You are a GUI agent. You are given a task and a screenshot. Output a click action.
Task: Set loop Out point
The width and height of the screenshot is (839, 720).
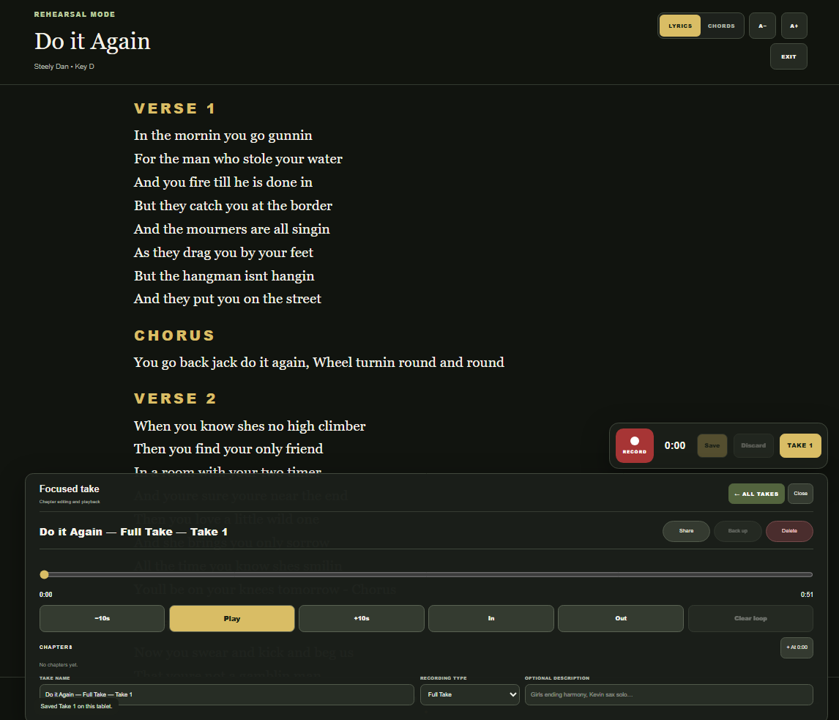[x=621, y=618]
